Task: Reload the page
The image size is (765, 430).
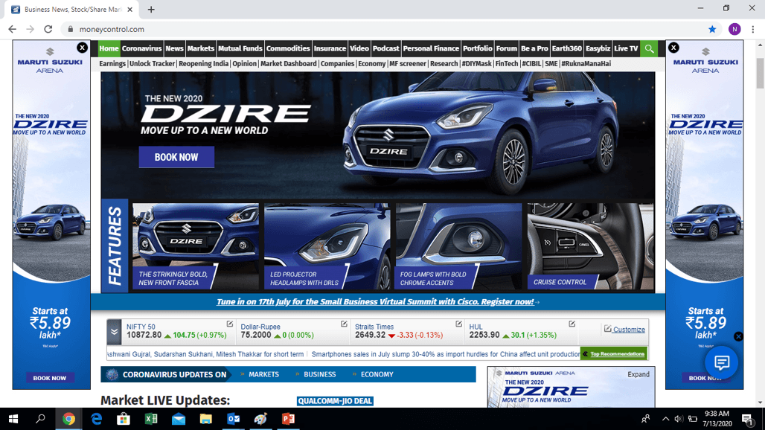Action: [48, 29]
